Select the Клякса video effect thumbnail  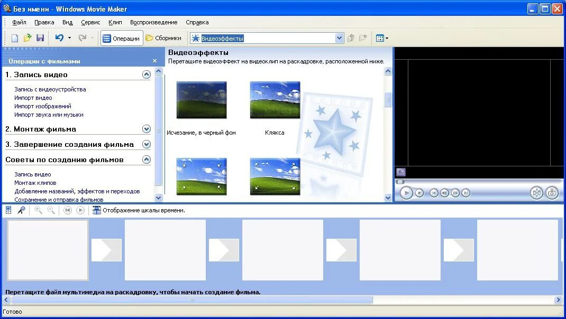pos(275,100)
